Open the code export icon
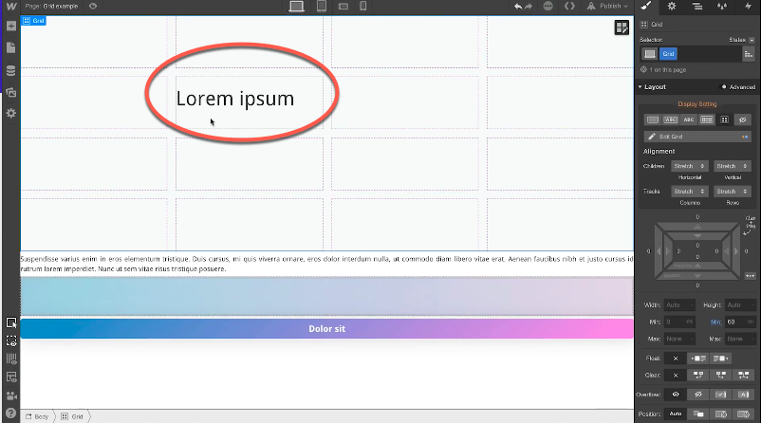Screen dimensions: 761x423 click(x=569, y=7)
